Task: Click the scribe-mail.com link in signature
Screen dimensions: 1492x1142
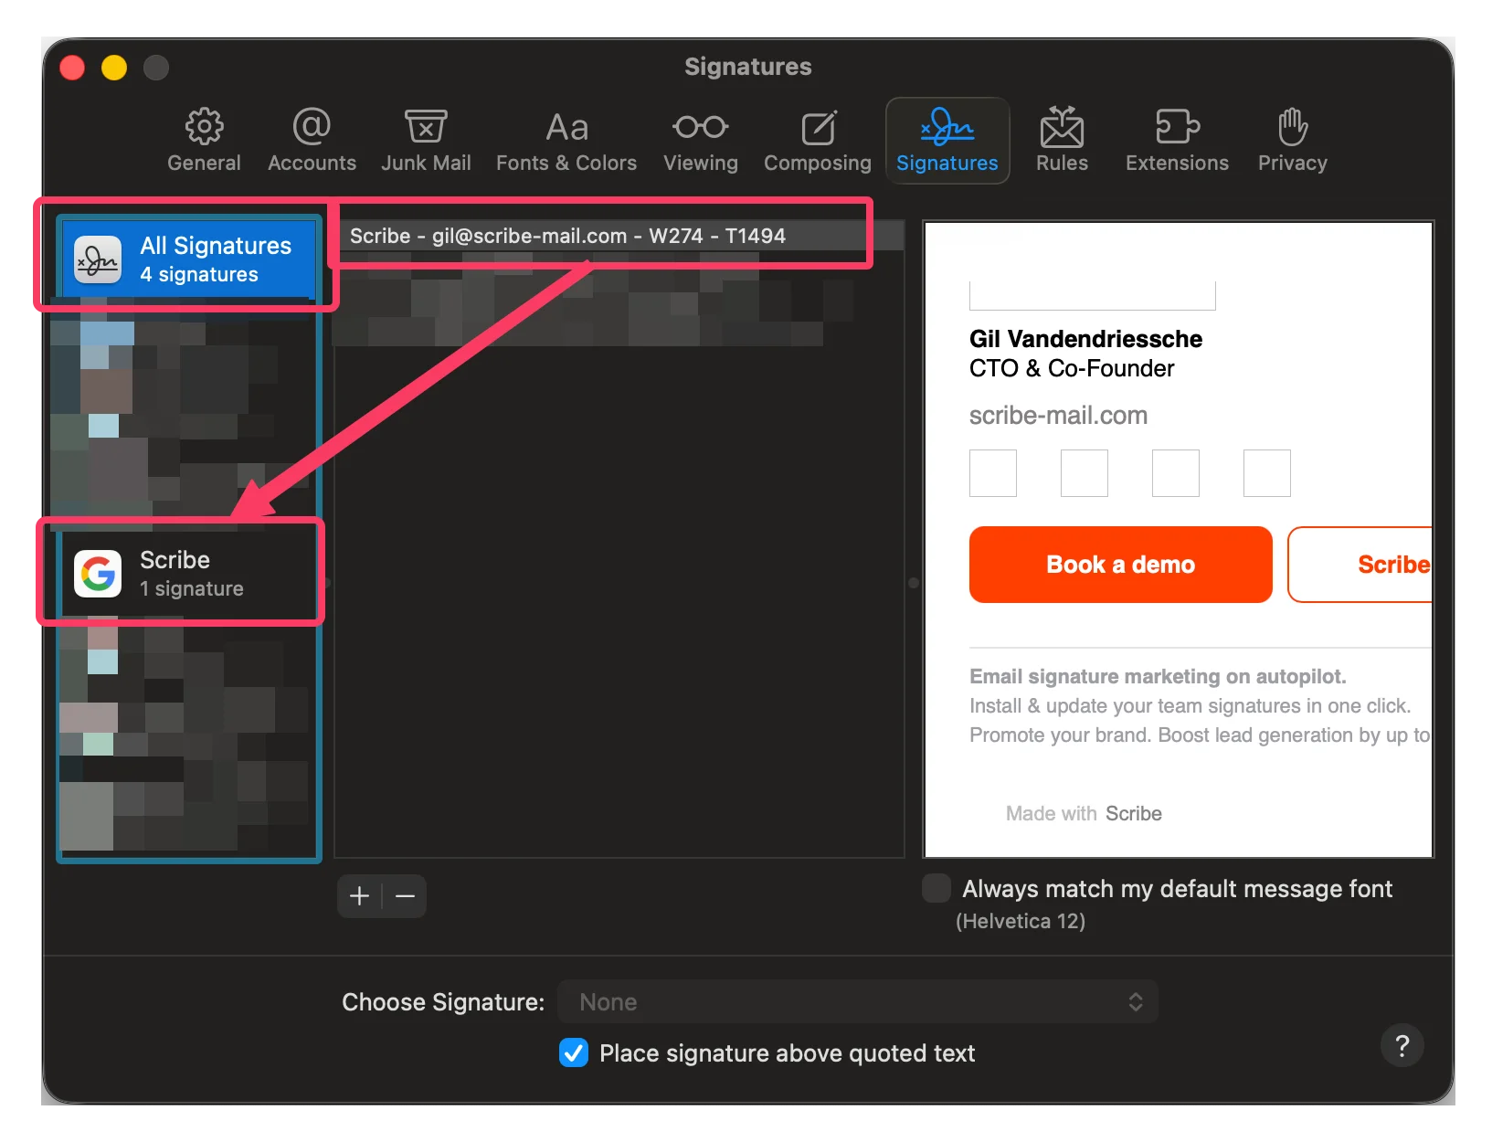Action: pos(1058,416)
